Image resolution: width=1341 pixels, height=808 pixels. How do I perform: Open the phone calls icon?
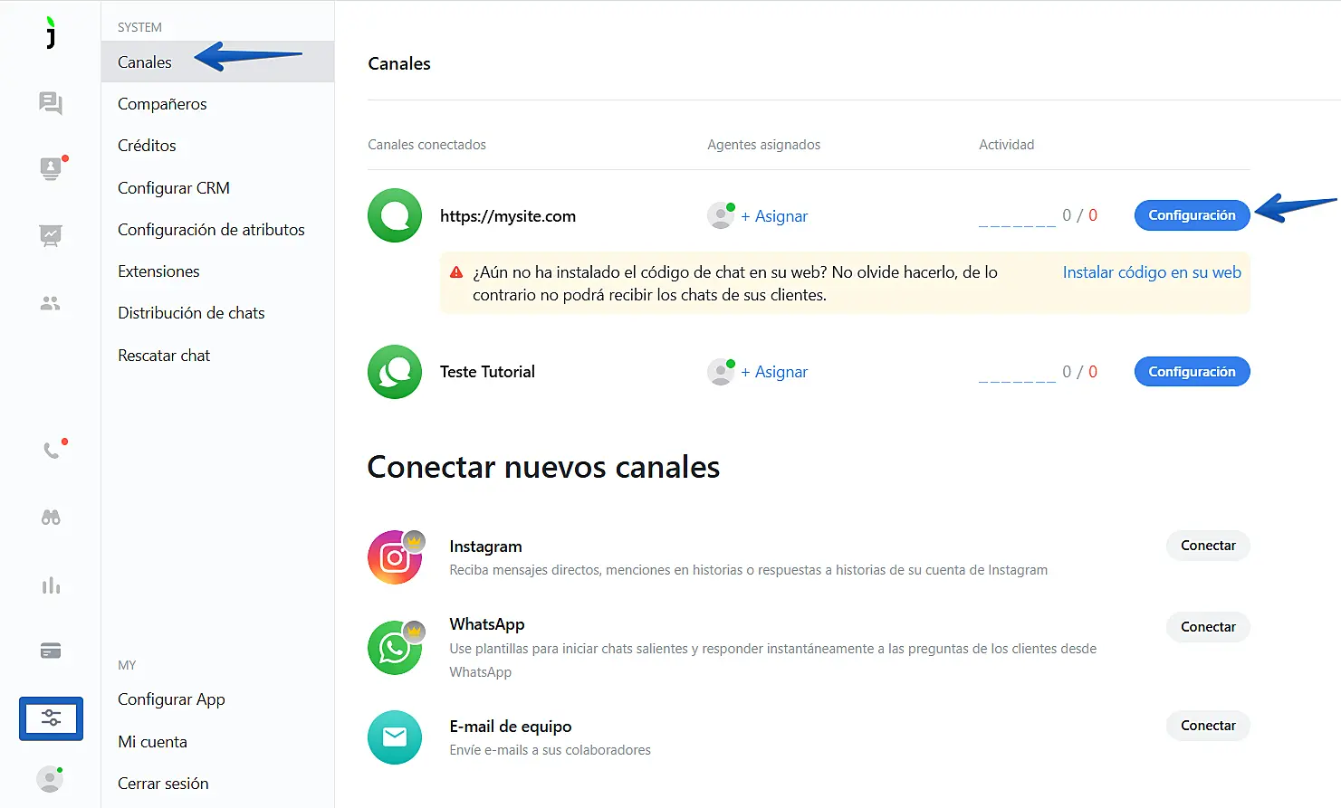[53, 449]
